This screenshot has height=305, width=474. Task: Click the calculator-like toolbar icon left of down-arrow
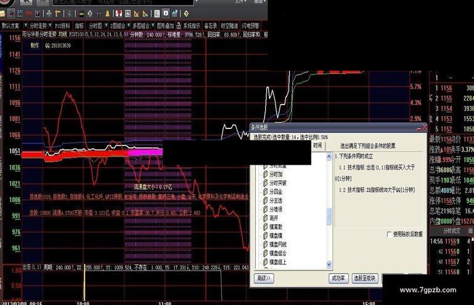(x=157, y=14)
